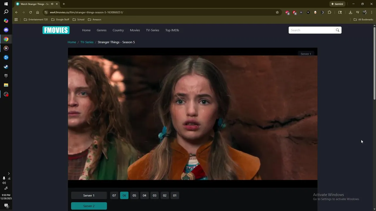
Task: Select the Server 1 button
Action: point(89,195)
